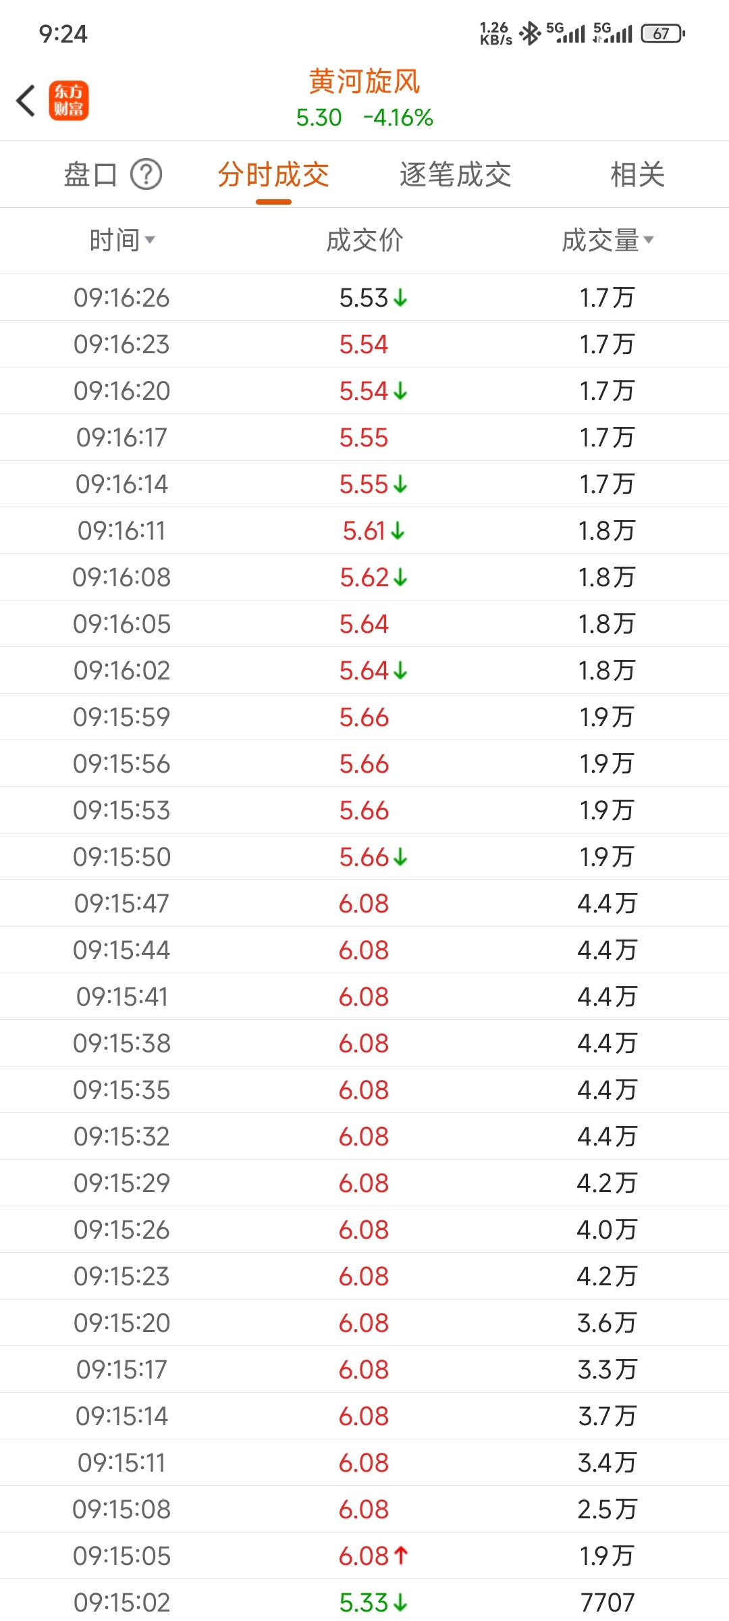This screenshot has height=1621, width=729.
Task: Tap the 黄河旋风 stock title
Action: pyautogui.click(x=364, y=82)
